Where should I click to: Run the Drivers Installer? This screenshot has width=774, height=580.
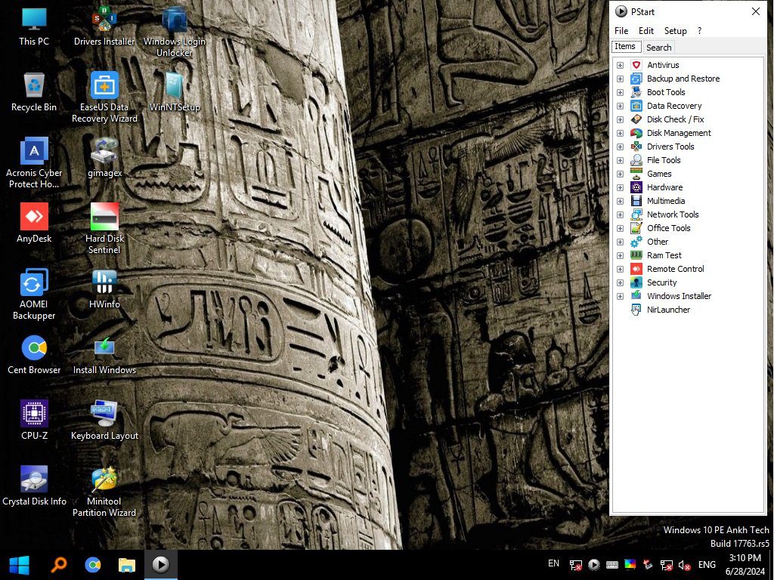pos(104,19)
